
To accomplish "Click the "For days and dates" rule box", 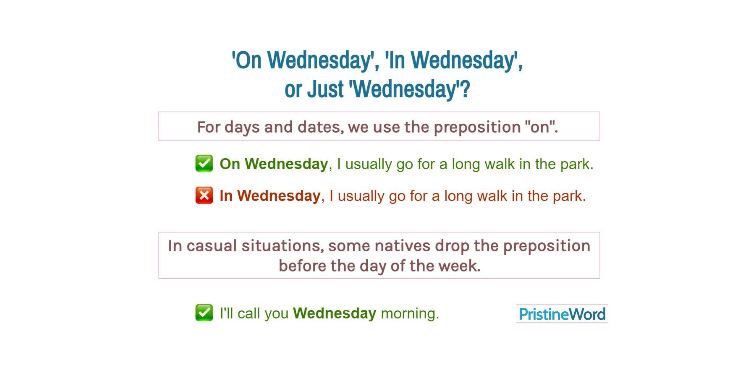I will tap(379, 127).
